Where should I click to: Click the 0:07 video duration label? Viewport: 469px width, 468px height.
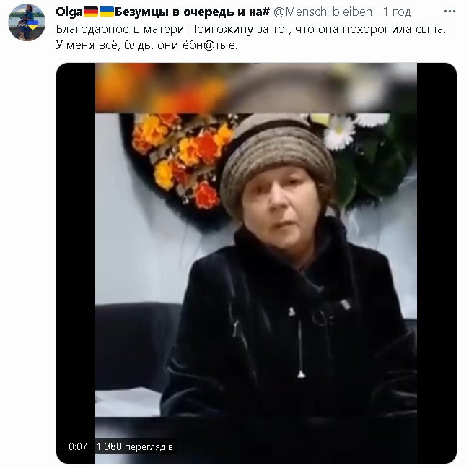tap(78, 446)
